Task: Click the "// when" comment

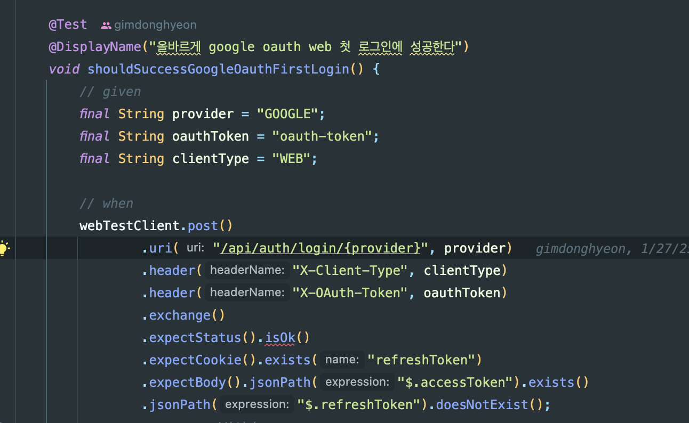Action: click(107, 204)
